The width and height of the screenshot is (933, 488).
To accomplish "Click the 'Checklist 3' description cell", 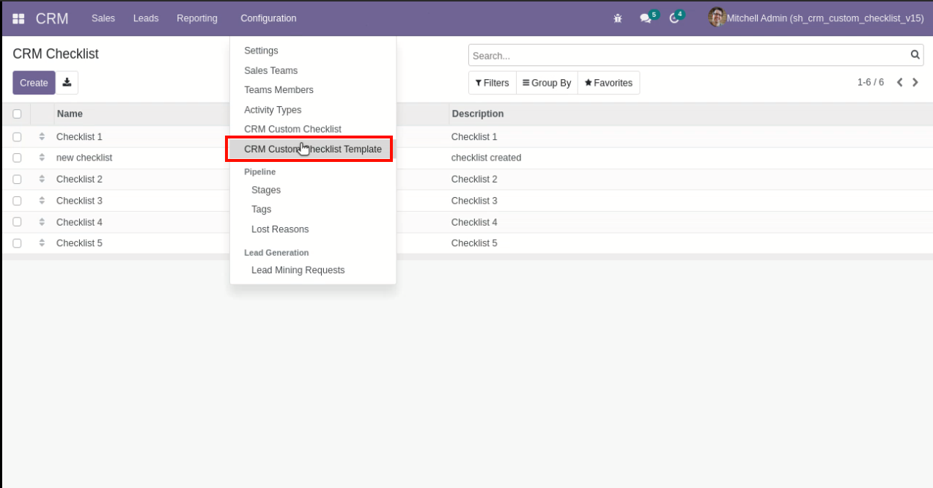I will click(x=474, y=201).
